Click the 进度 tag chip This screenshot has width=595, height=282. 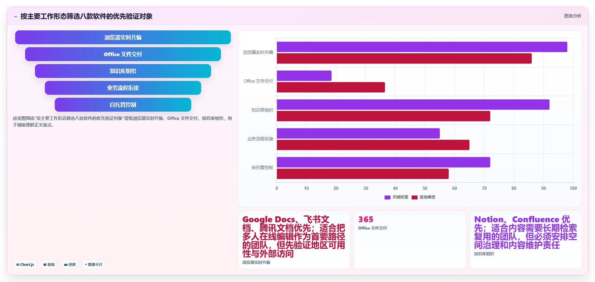[x=70, y=264]
